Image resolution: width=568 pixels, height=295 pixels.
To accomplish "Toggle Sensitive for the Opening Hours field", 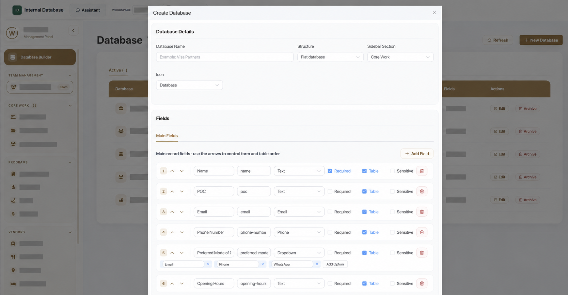I will coord(392,284).
